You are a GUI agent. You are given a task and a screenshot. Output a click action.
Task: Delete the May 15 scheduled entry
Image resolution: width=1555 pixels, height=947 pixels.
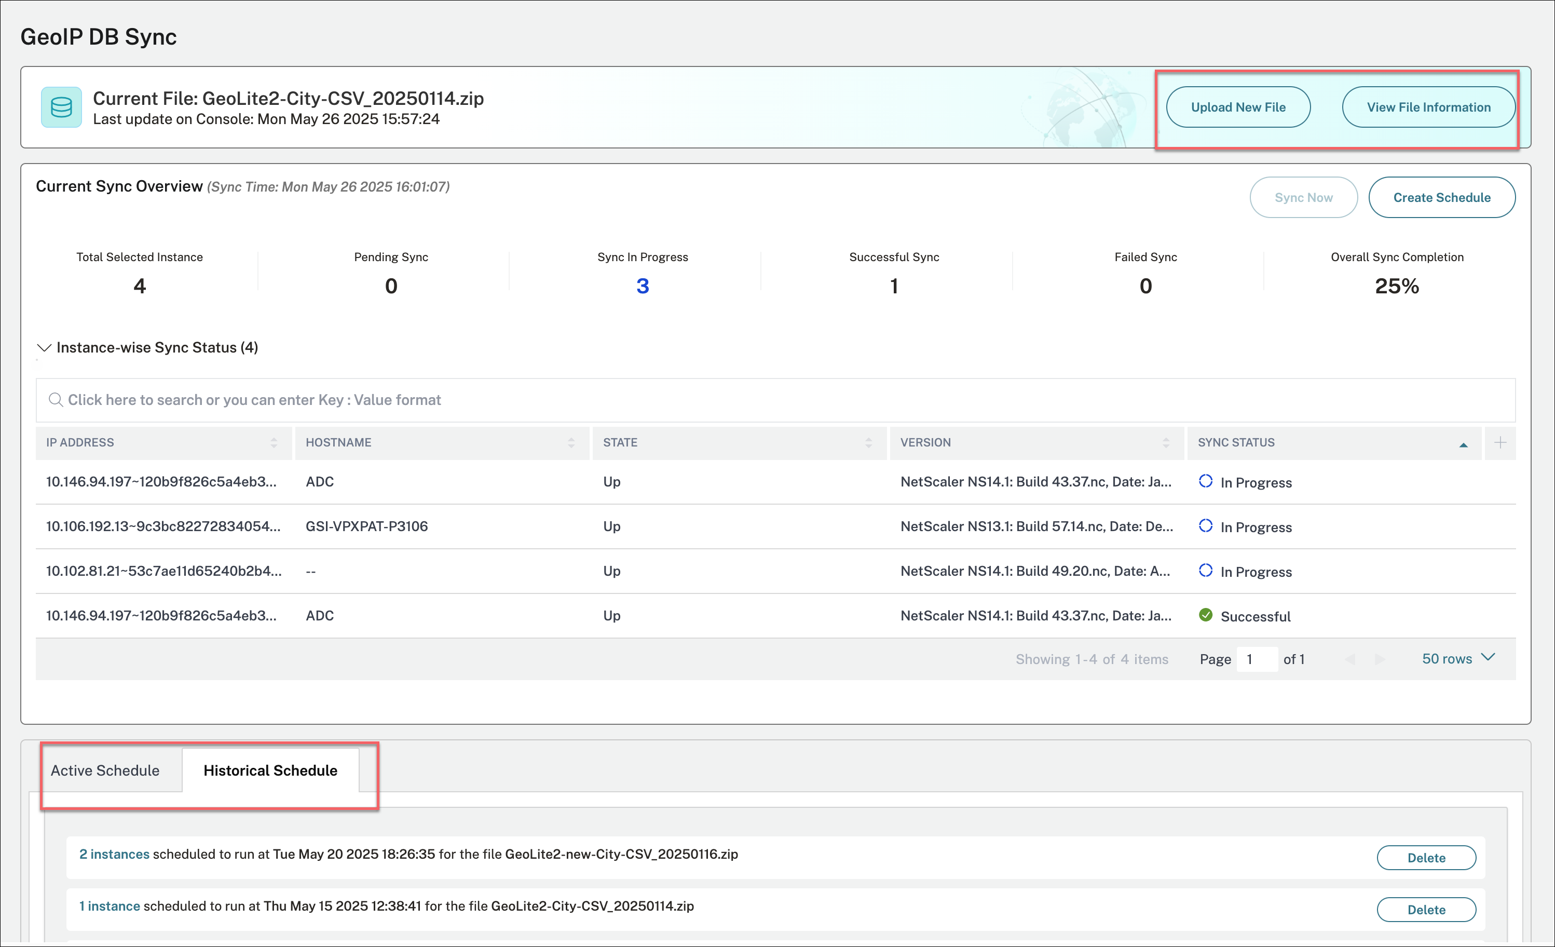tap(1426, 910)
